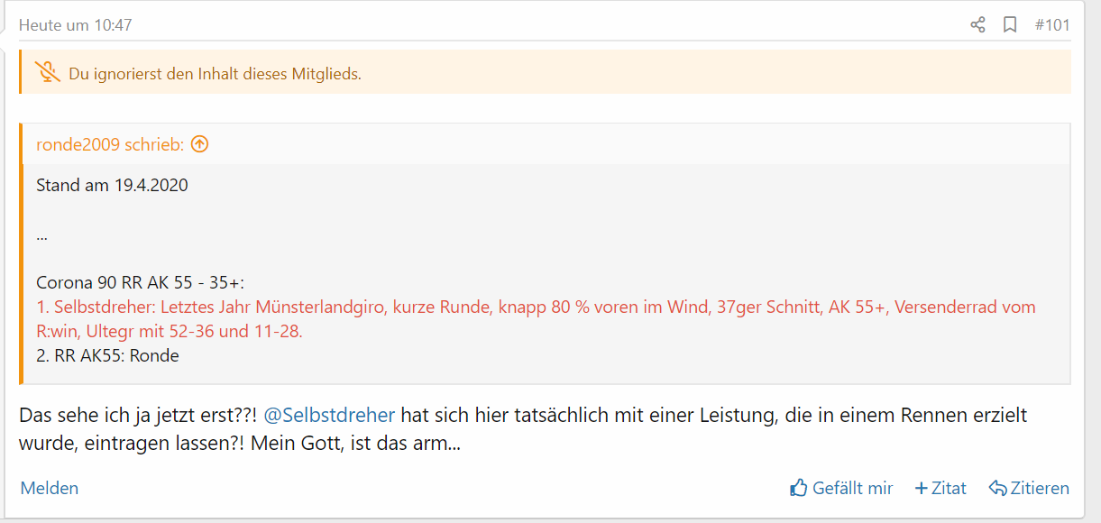Click the "2. RR AK55: Ronde" line

coord(107,355)
